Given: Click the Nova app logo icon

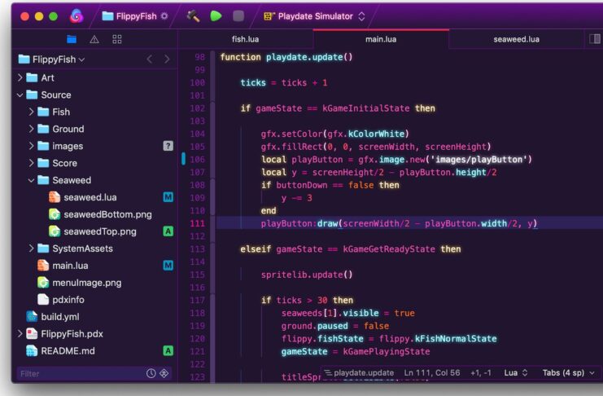Looking at the screenshot, I should (76, 15).
